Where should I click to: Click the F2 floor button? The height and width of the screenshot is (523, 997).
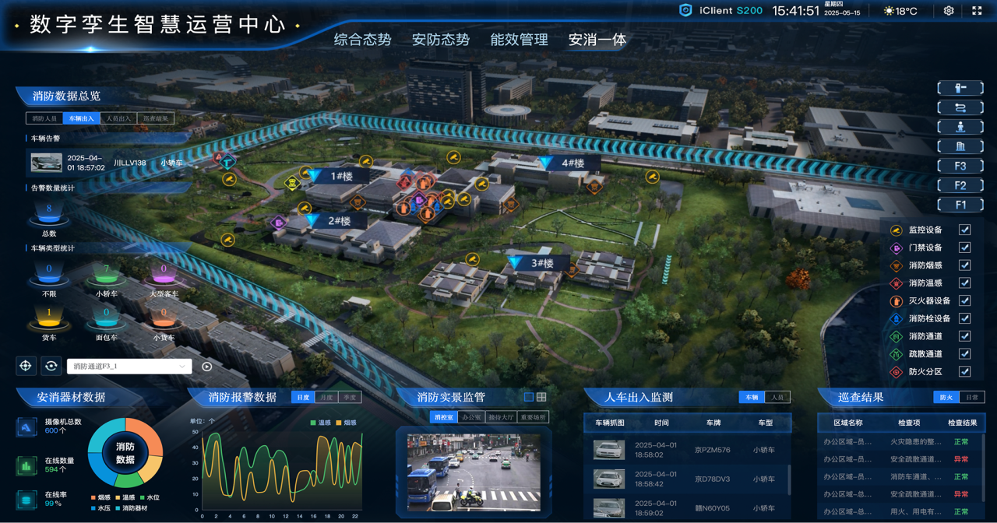click(x=960, y=185)
